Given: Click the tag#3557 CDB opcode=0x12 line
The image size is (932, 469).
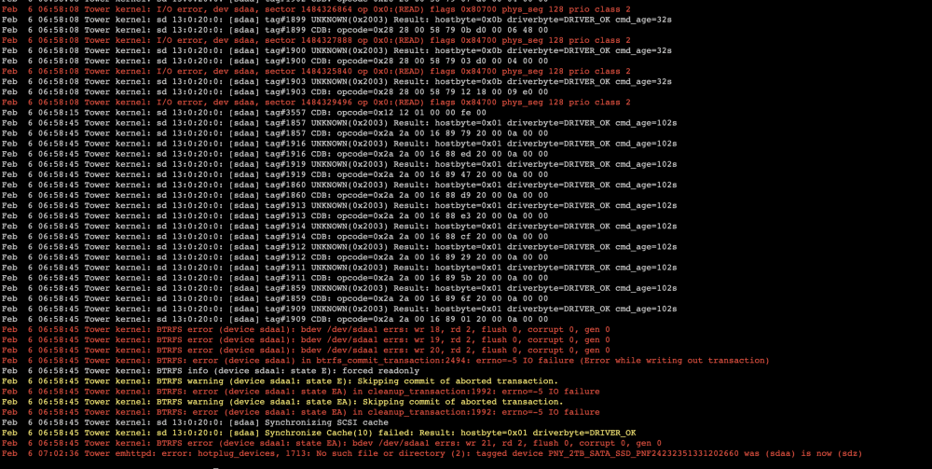Looking at the screenshot, I should coord(243,112).
